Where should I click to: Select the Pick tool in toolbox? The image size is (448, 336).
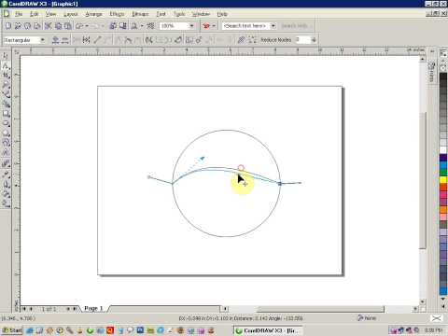tap(6, 56)
